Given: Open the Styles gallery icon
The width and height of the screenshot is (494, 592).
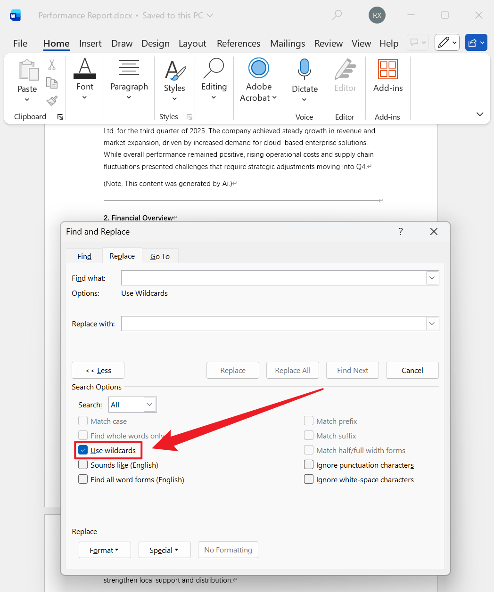Looking at the screenshot, I should (x=174, y=70).
